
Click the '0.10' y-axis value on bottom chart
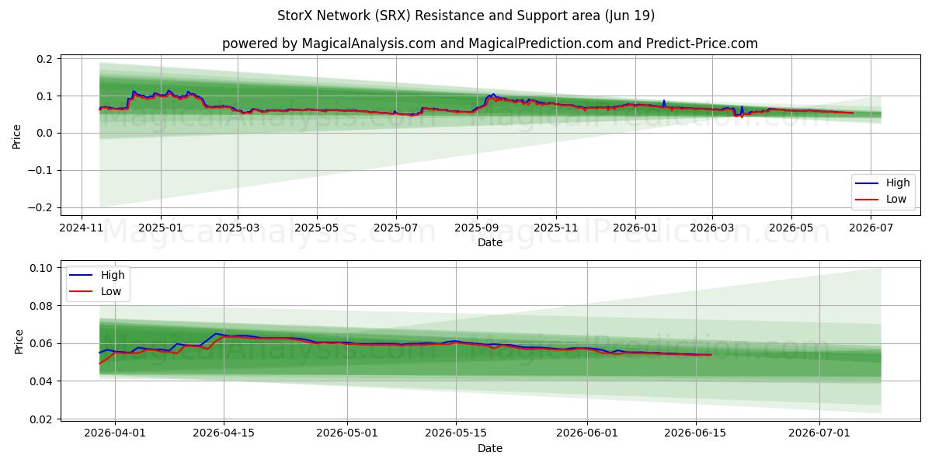41,268
